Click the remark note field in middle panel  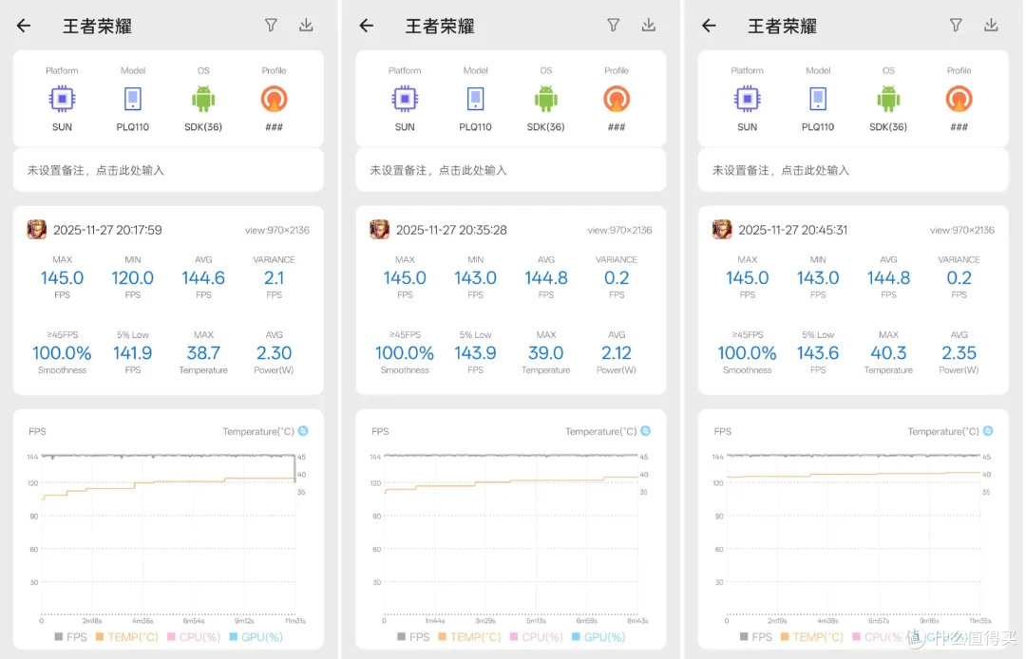point(511,170)
